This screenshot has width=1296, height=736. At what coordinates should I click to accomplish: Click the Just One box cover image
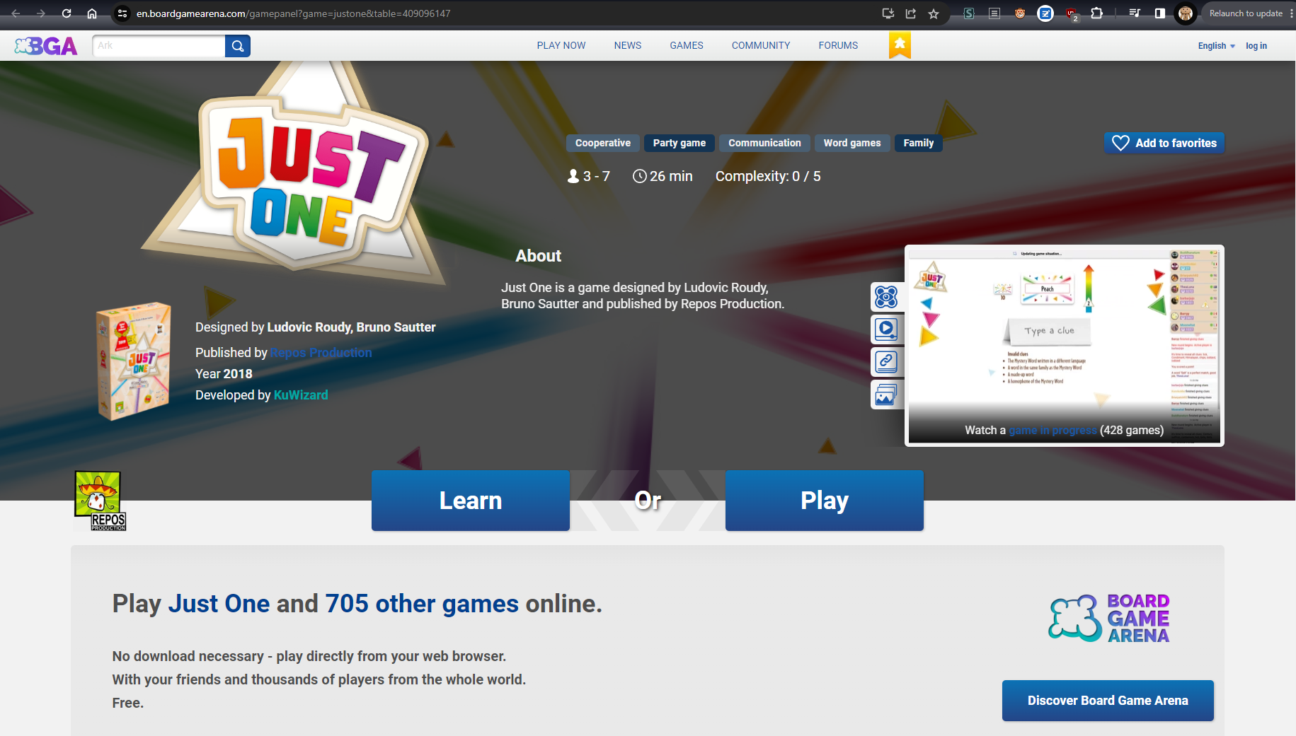point(134,361)
